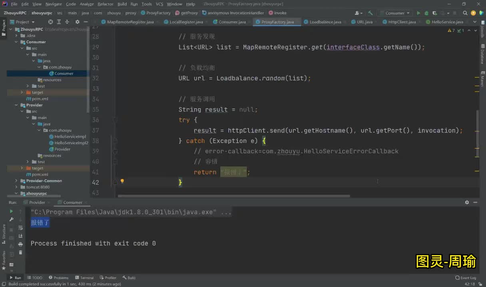The image size is (486, 287).
Task: Run the Consumer configuration with green play icon
Action: (x=418, y=13)
